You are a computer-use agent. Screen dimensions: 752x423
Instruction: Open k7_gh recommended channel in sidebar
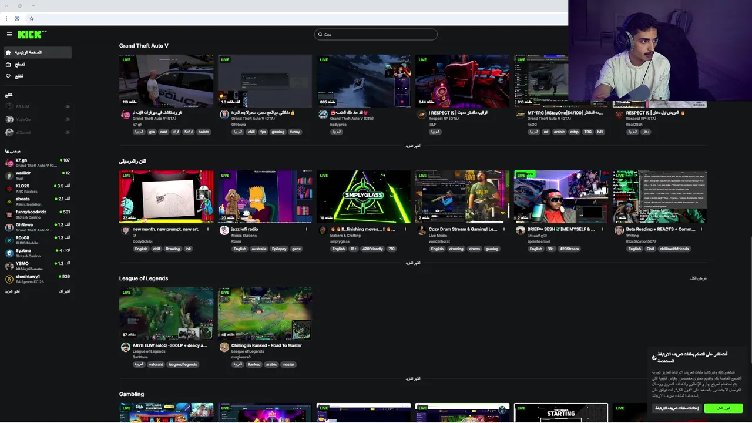(37, 162)
